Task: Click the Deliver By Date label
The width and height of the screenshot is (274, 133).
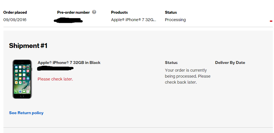Action: pyautogui.click(x=230, y=63)
